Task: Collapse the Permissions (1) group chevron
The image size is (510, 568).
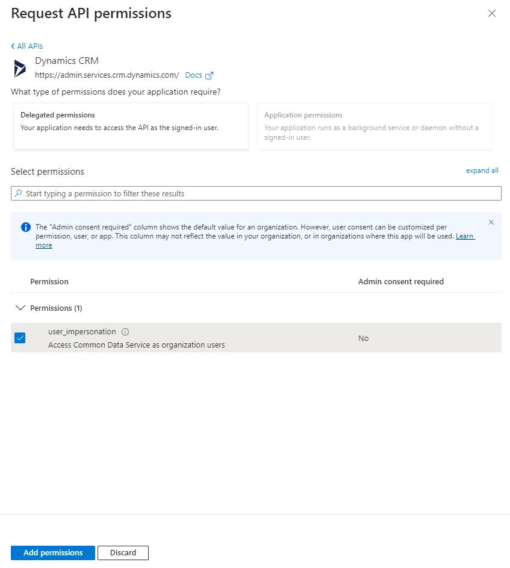Action: coord(20,308)
